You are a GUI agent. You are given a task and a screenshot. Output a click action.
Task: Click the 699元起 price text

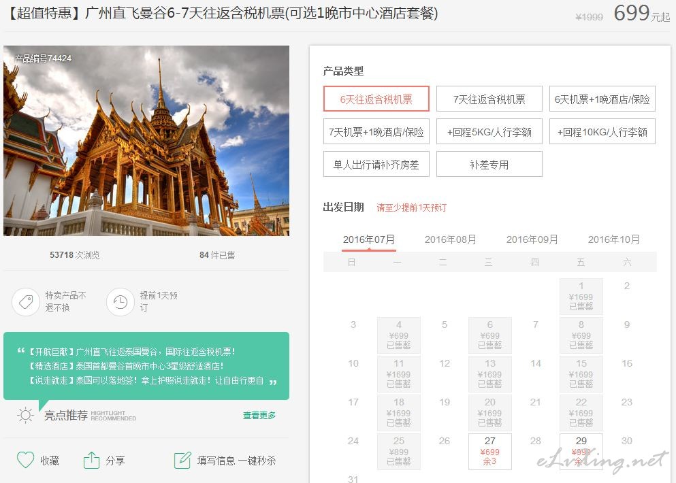pyautogui.click(x=642, y=13)
